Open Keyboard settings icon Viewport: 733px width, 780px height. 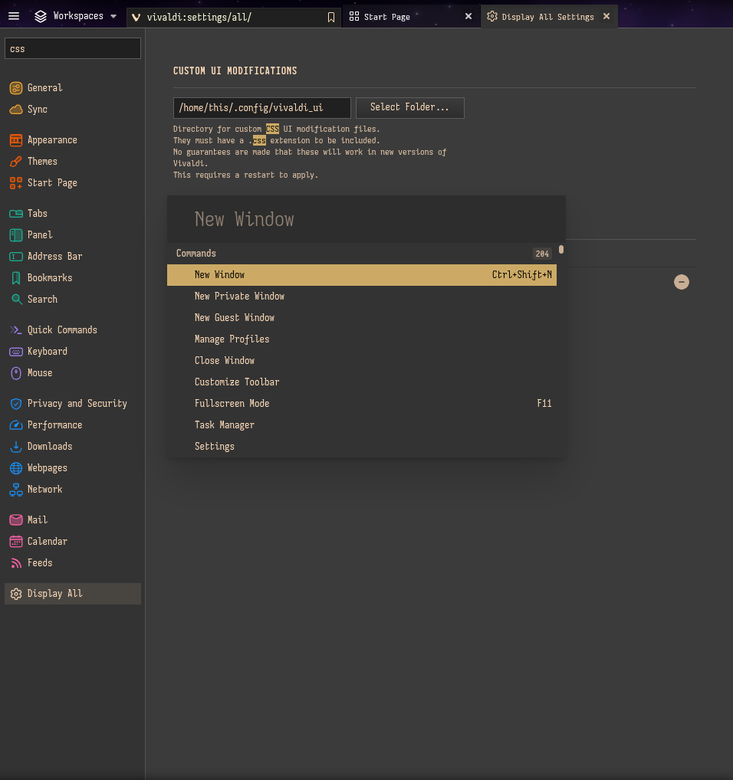click(x=16, y=352)
